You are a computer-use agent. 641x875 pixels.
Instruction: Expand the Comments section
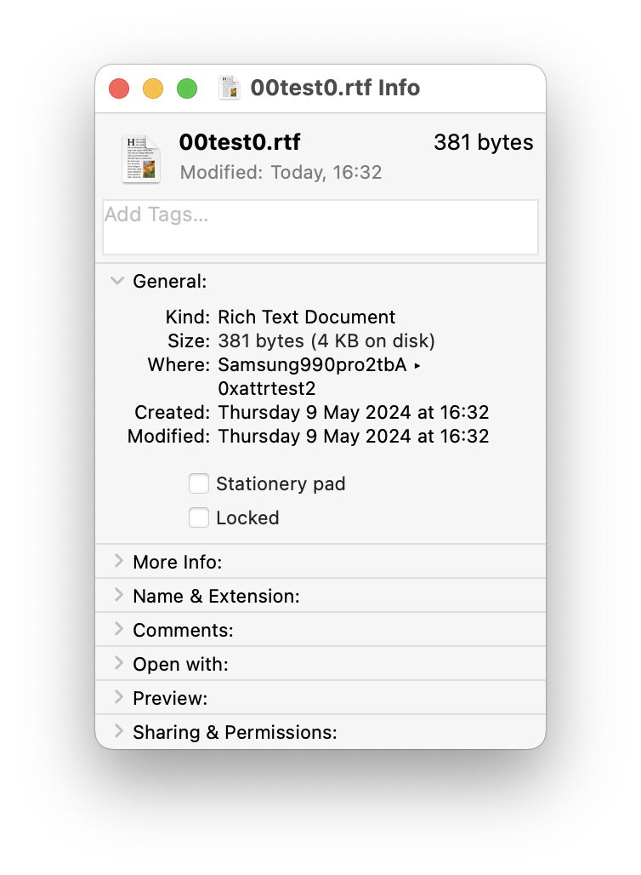coord(118,630)
